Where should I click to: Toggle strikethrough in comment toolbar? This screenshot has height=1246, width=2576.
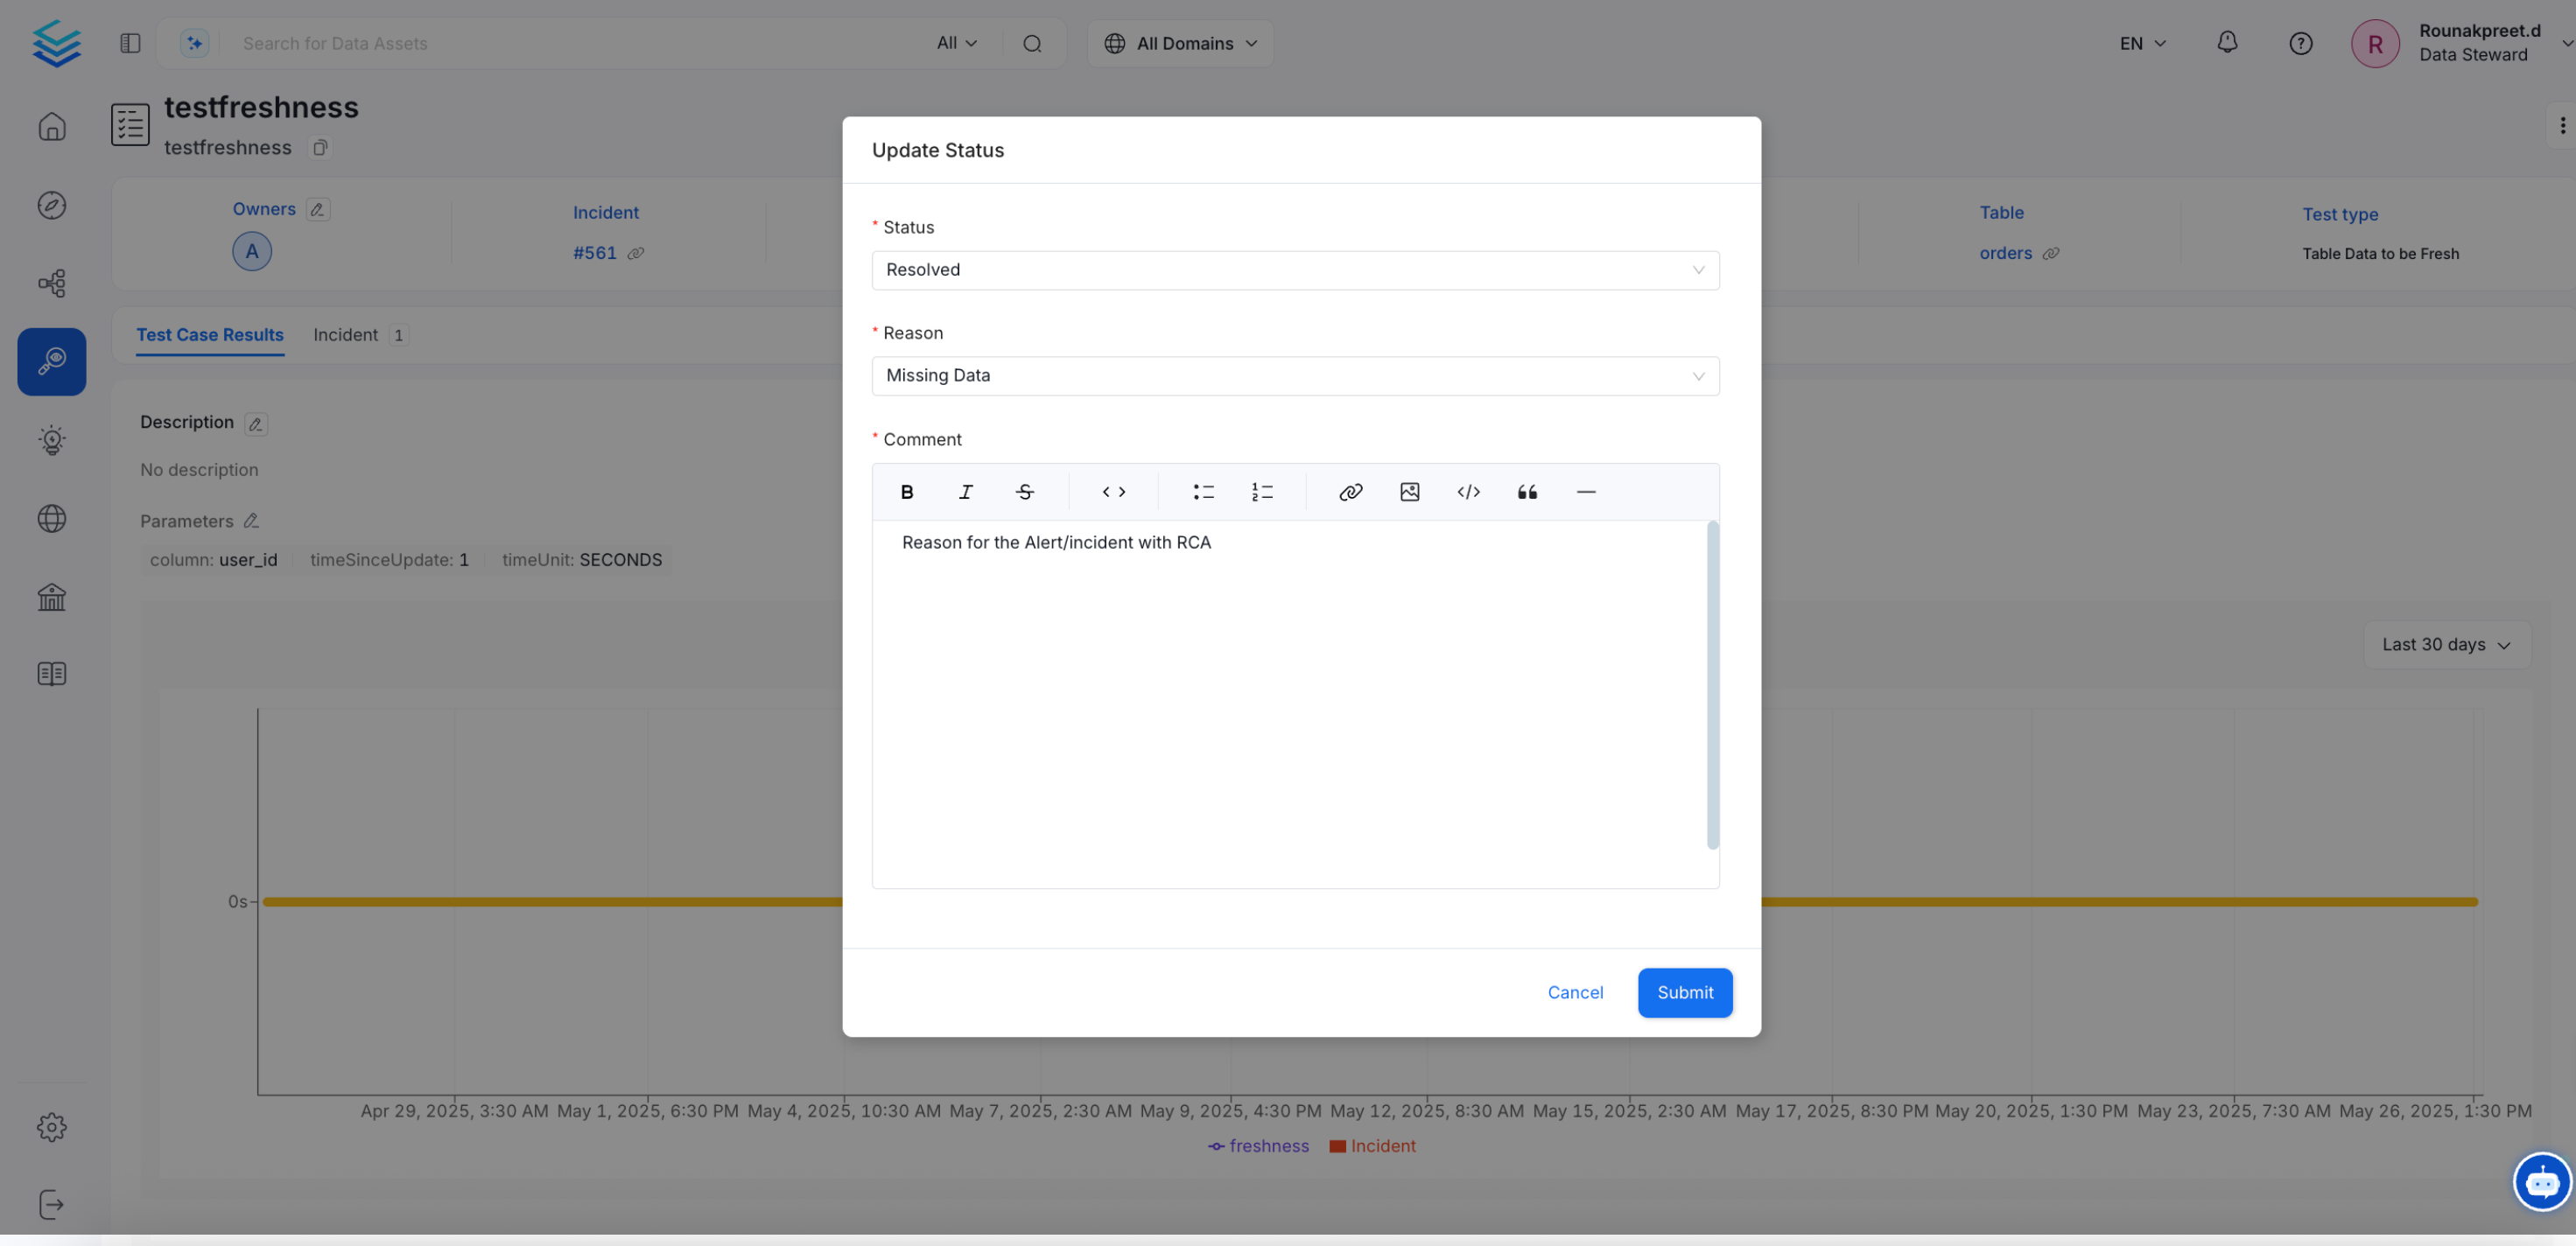(x=1024, y=492)
